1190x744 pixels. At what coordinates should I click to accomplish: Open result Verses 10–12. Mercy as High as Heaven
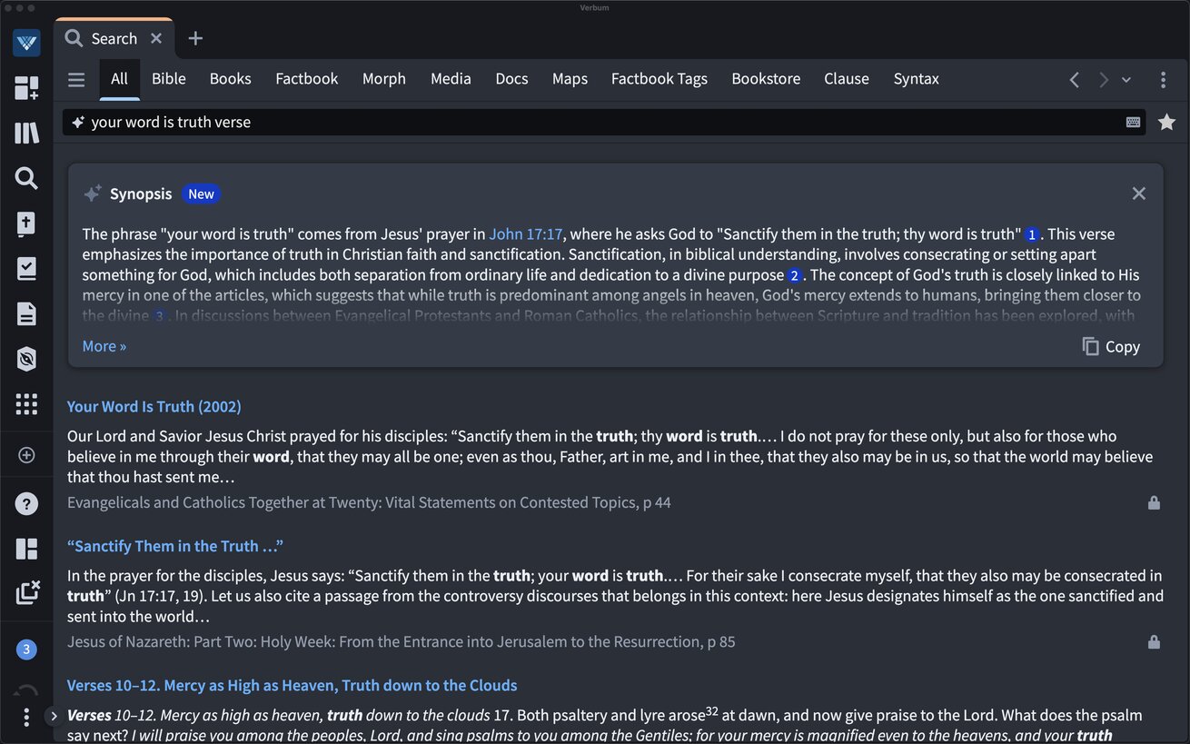click(293, 685)
